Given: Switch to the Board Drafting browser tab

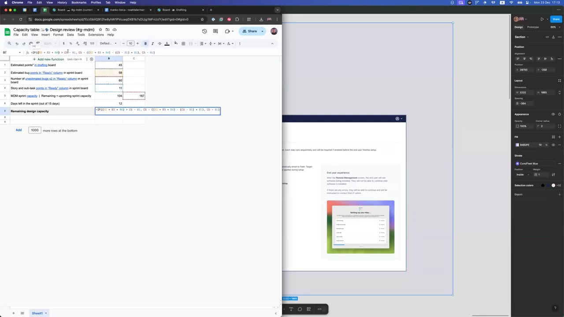Looking at the screenshot, I should click(x=181, y=10).
